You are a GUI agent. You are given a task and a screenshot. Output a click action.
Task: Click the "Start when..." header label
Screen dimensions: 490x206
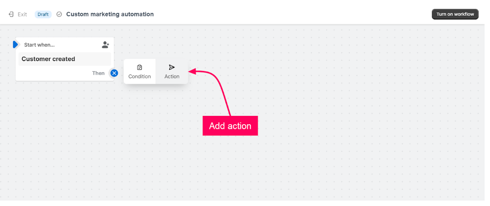[x=39, y=45]
